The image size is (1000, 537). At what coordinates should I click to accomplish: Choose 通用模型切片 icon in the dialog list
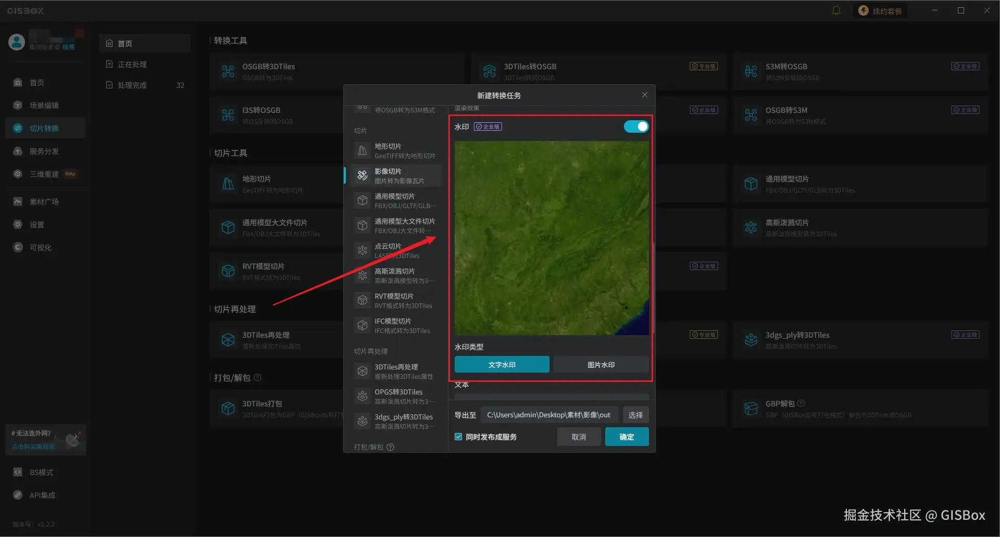362,201
